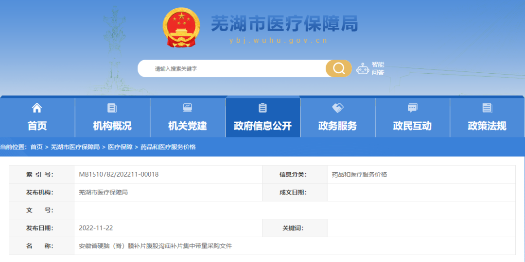Screen dimensions: 525x262
Task: Go to 首页 in breadcrumb trail
Action: point(36,147)
